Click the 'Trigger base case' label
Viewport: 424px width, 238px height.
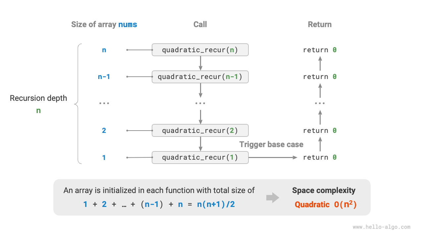271,144
